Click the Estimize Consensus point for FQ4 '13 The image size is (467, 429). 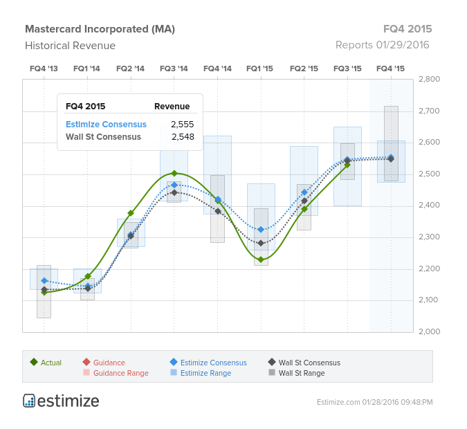(x=44, y=281)
